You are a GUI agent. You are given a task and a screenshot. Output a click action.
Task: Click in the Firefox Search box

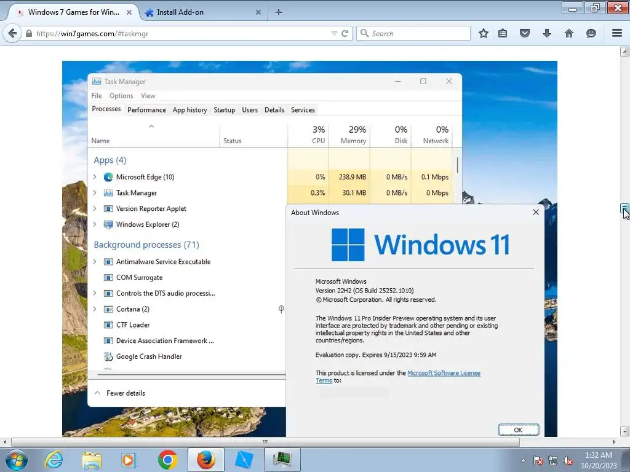tap(413, 33)
